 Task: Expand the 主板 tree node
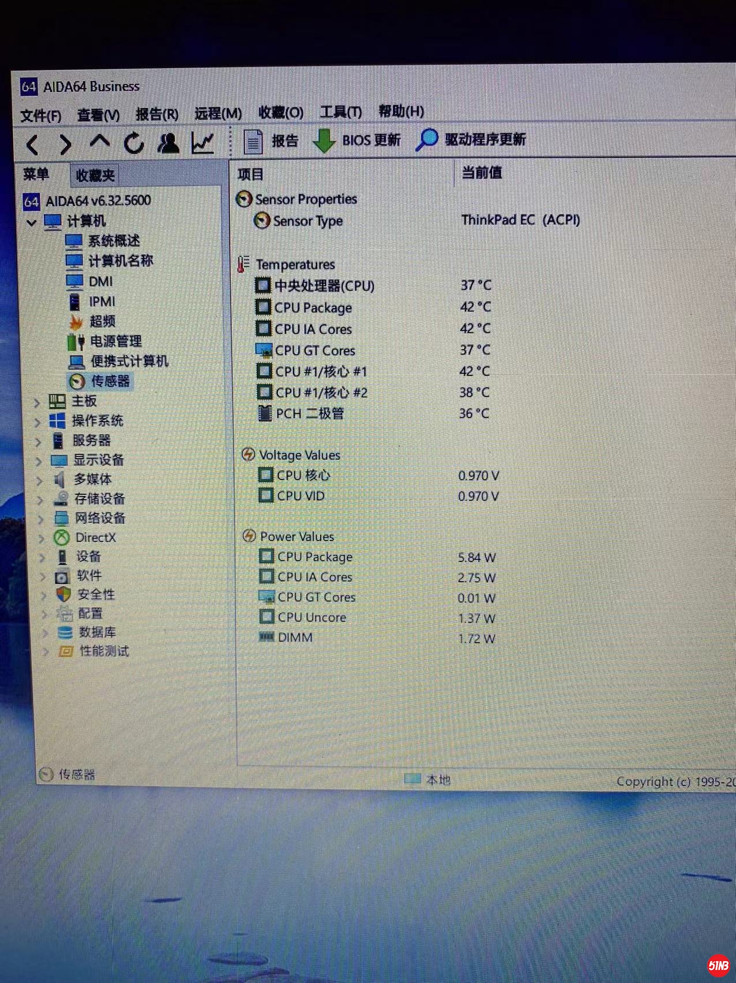point(37,402)
